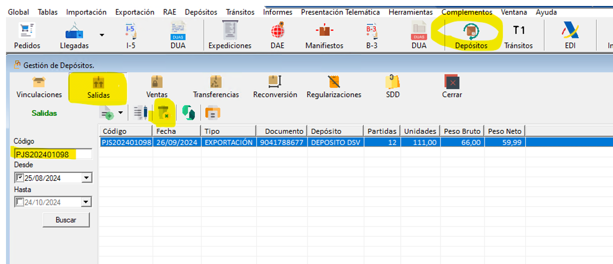Expand the Desde date dropdown
The image size is (613, 264).
[86, 178]
